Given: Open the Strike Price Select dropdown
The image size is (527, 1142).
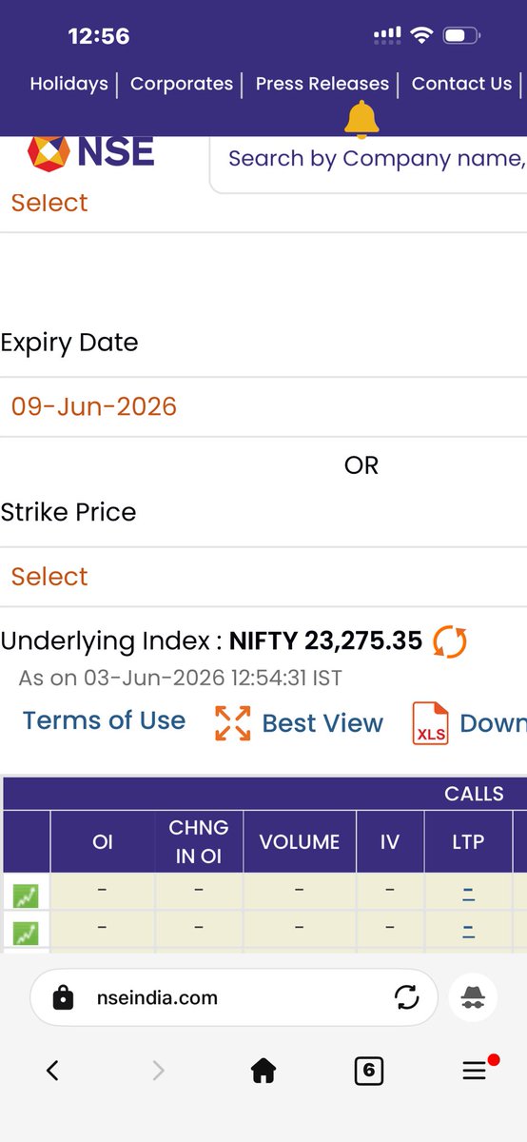Looking at the screenshot, I should 263,577.
